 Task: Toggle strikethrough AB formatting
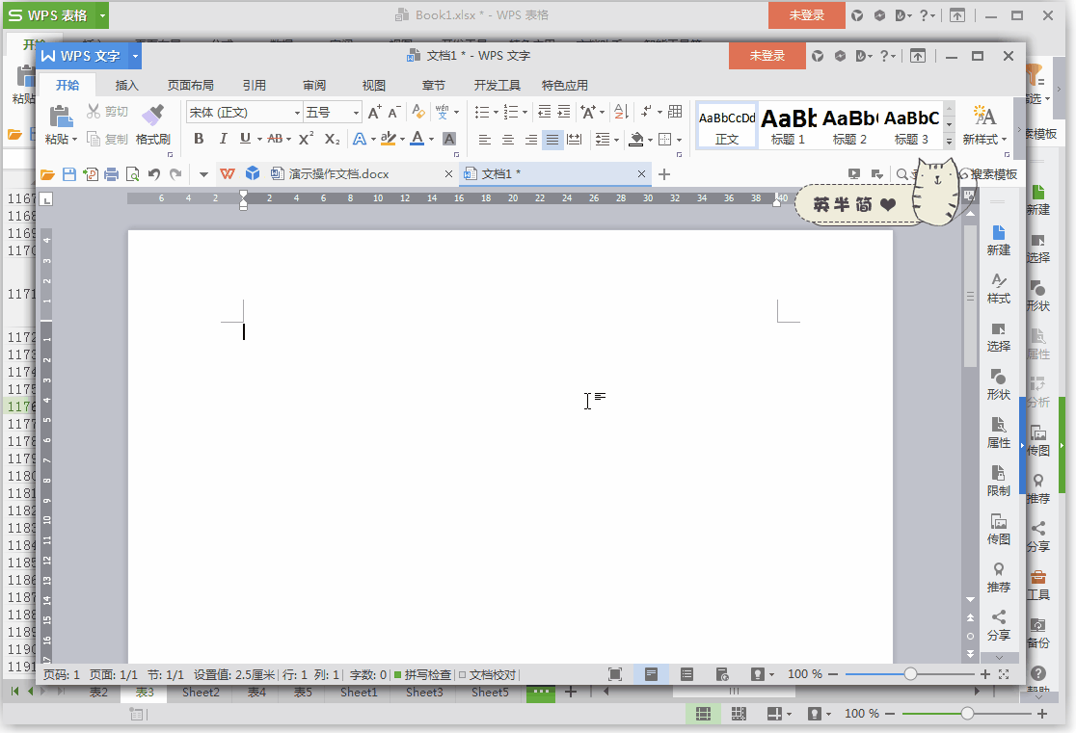(x=275, y=140)
